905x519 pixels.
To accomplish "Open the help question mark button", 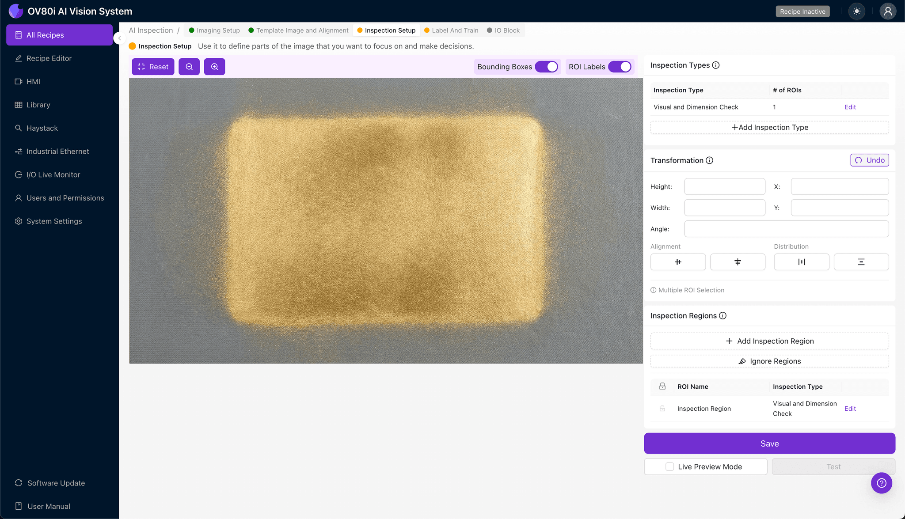I will point(881,483).
